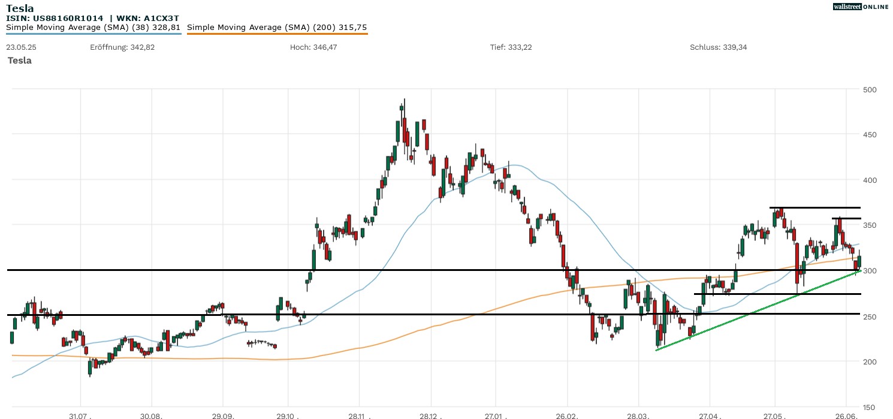Click the 250 y-axis label
This screenshot has height=419, width=893.
click(x=870, y=316)
